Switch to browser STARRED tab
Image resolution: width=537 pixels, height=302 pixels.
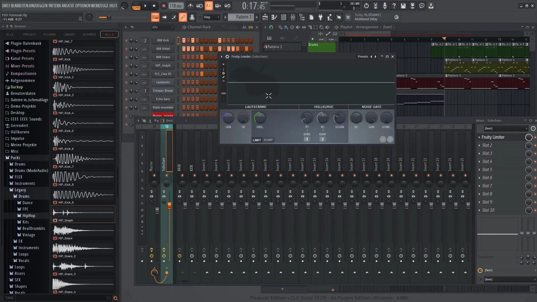click(x=89, y=34)
